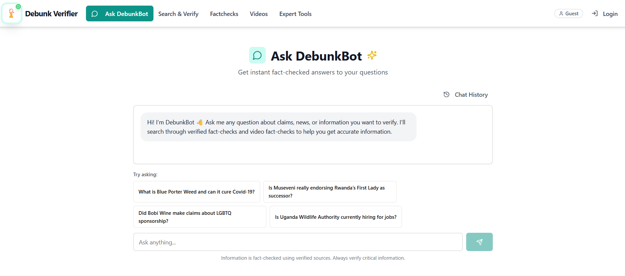This screenshot has height=276, width=625.
Task: Click the Debunk Verifier logo icon
Action: [12, 14]
